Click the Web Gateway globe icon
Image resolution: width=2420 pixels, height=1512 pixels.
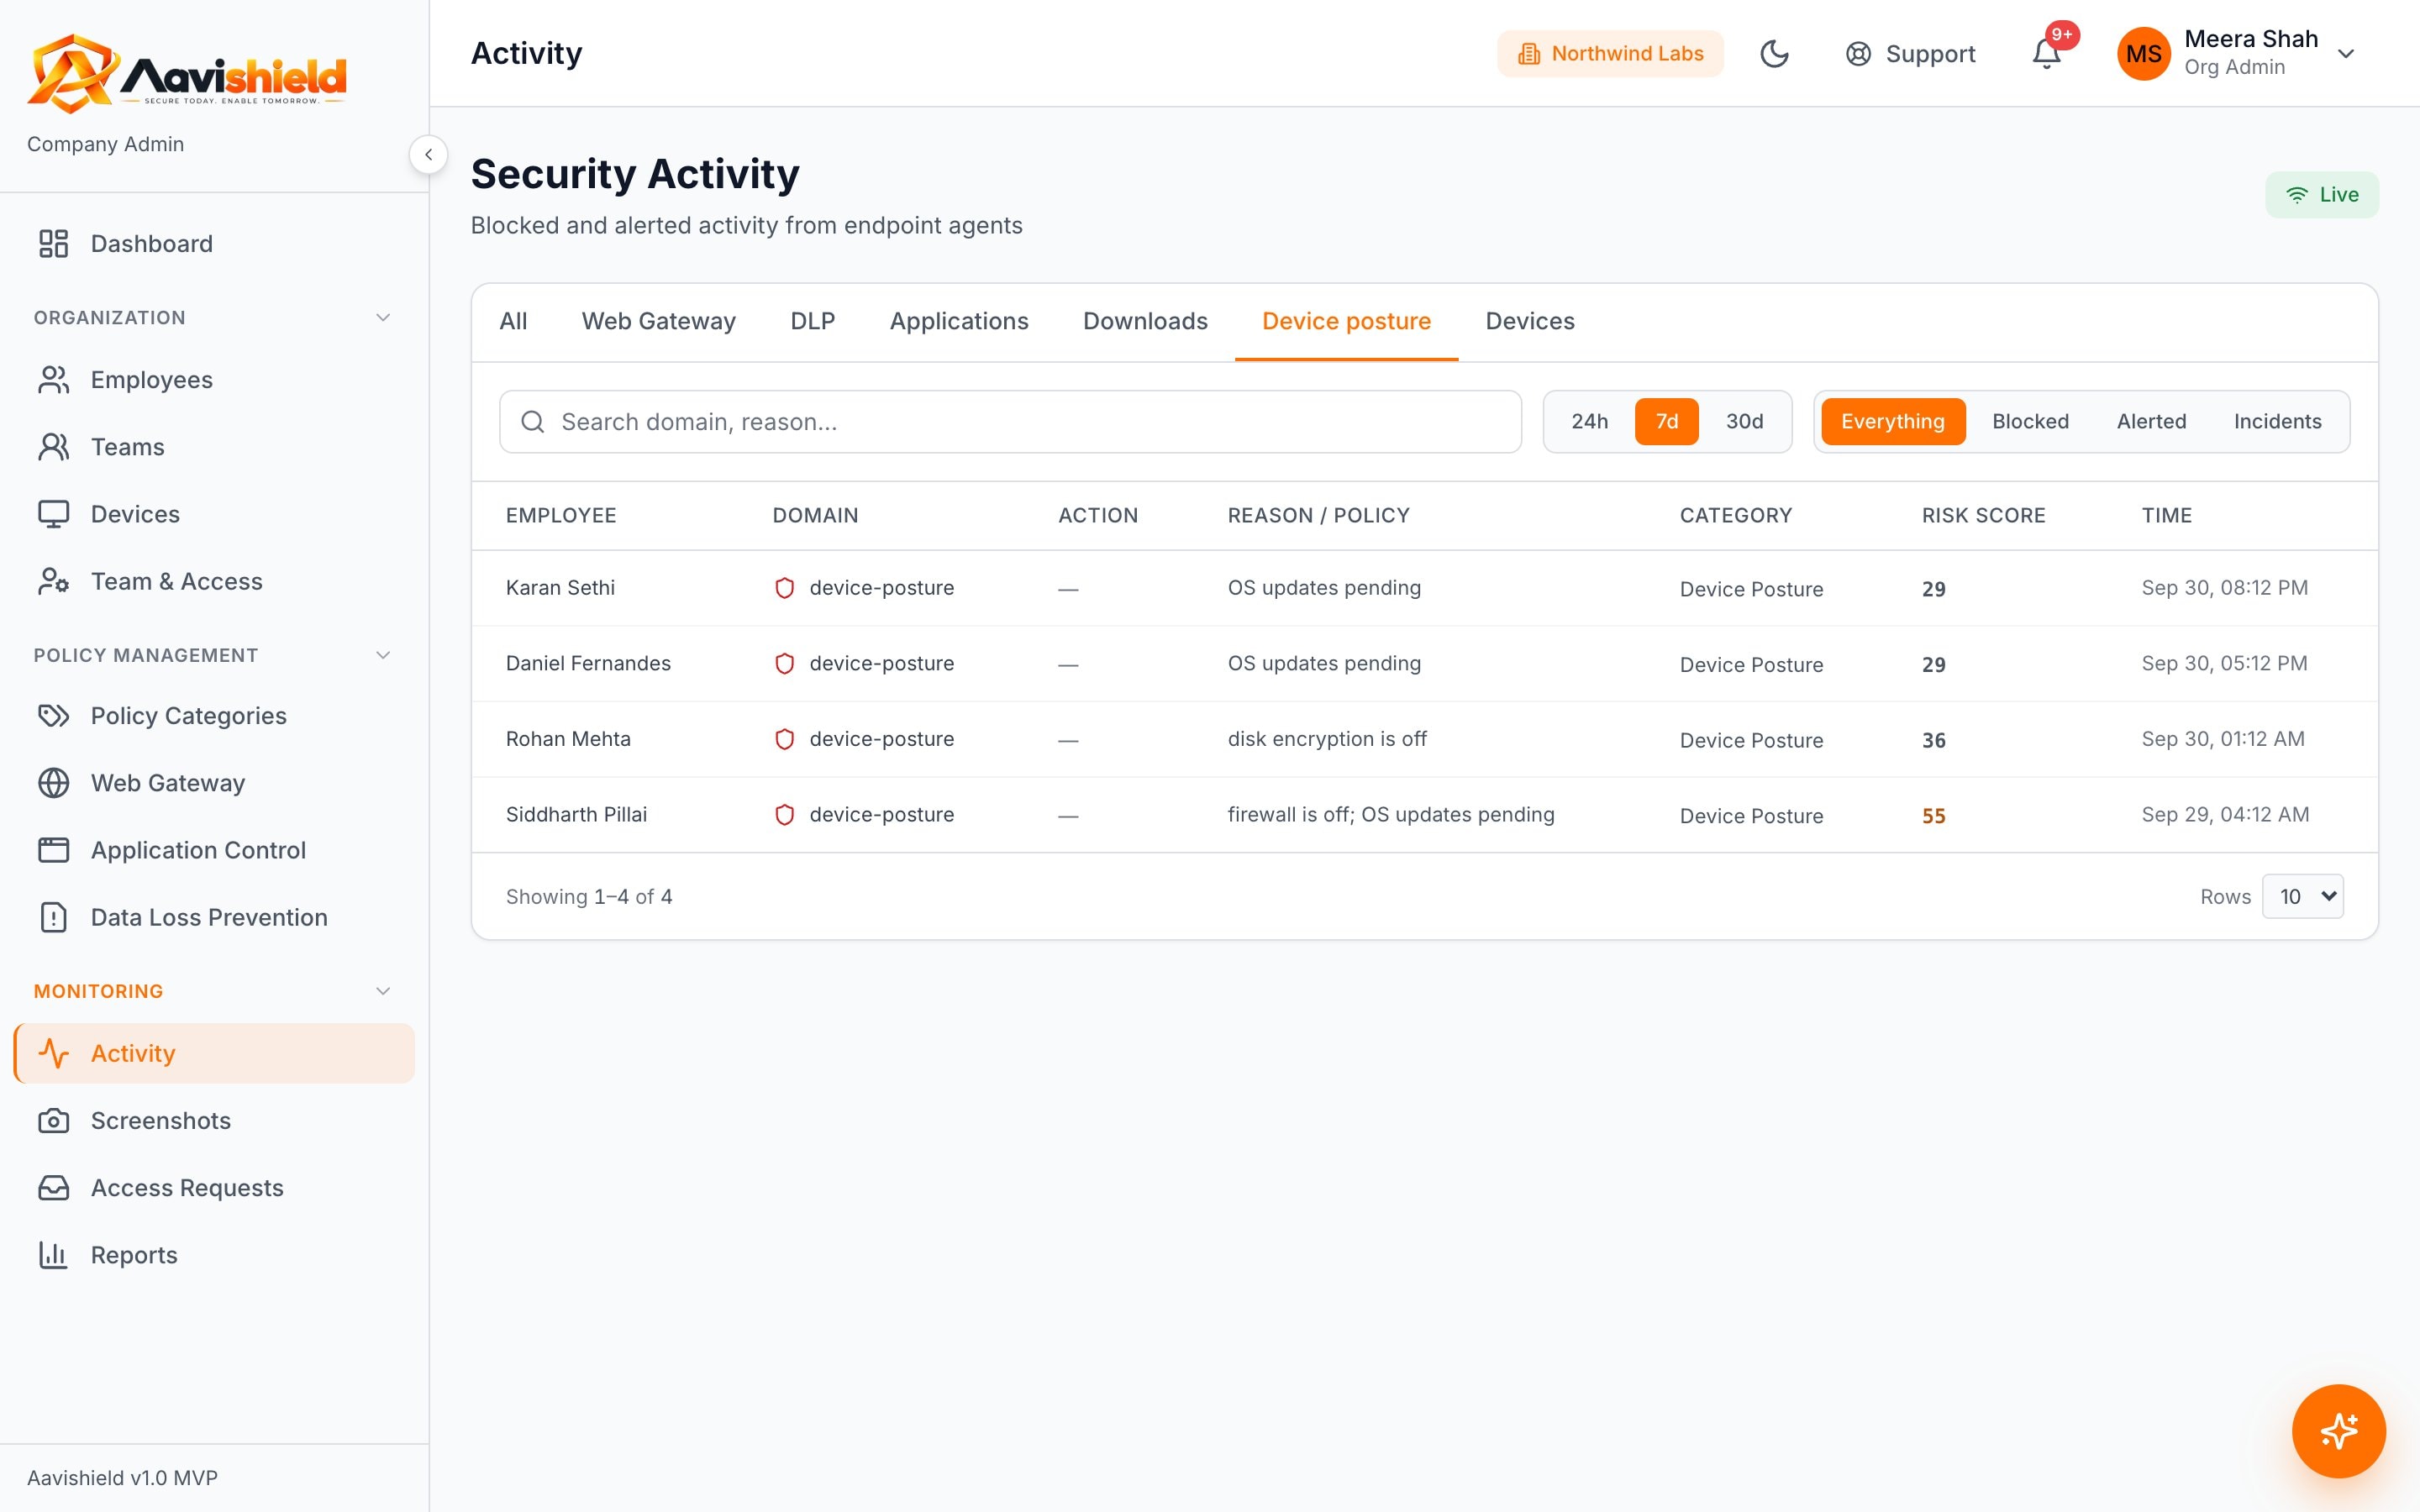pyautogui.click(x=53, y=783)
